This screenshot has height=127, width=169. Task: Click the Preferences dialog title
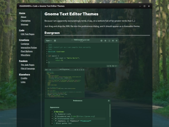(78, 101)
